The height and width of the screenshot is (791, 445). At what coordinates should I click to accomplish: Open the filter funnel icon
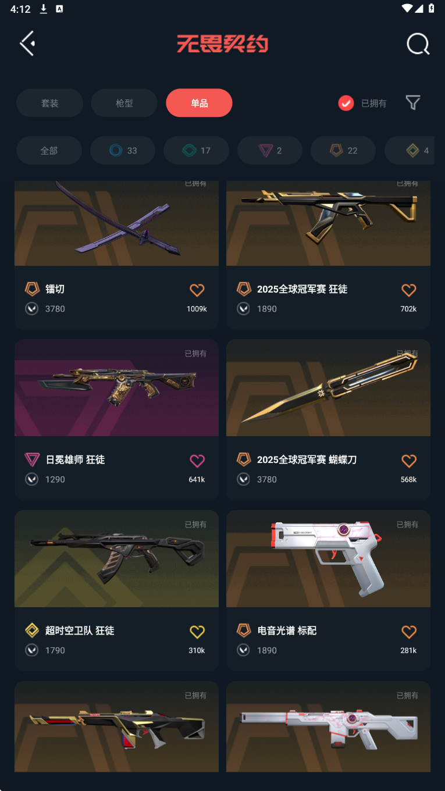tap(412, 103)
